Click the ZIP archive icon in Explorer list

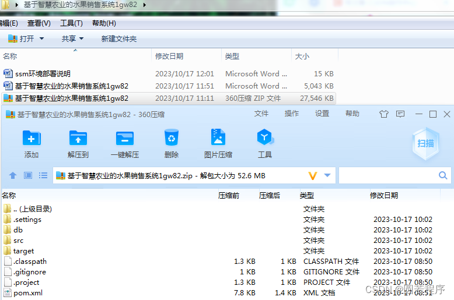tap(8, 98)
